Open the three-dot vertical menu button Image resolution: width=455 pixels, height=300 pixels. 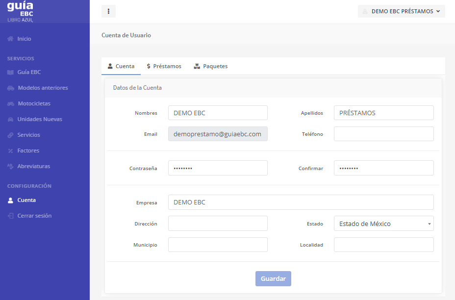click(x=108, y=11)
